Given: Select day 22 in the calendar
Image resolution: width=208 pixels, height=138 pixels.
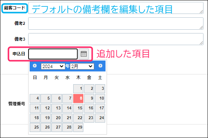Looking at the screenshot, I should pos(78,118).
